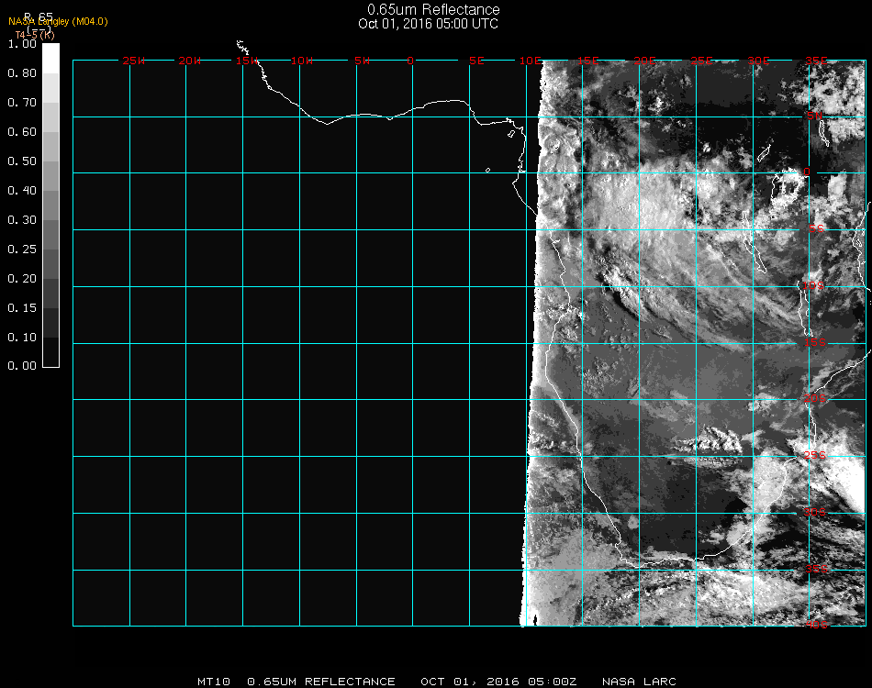Click the '0.65um Reflectance' title text

pyautogui.click(x=433, y=9)
